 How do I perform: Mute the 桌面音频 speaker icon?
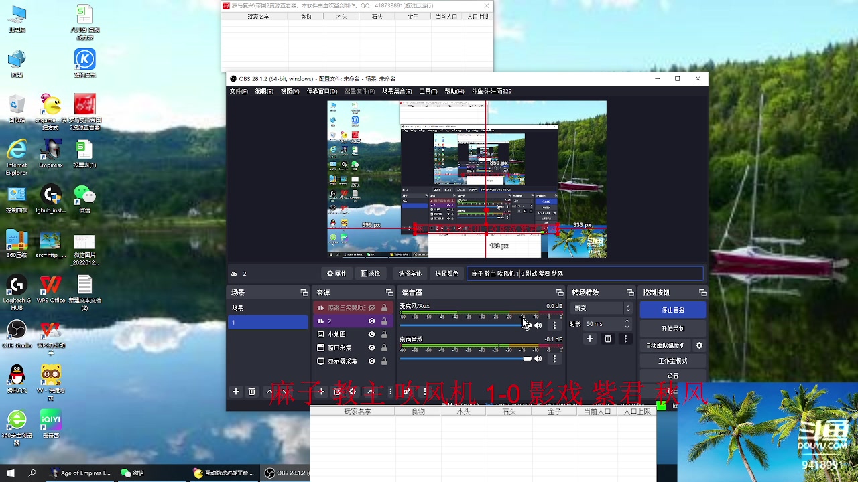pyautogui.click(x=538, y=359)
